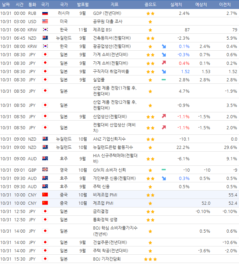Viewport: 239px width, 264px height.
Task: Click New Zealand flag in 건축동의서 row
Action: (45, 38)
